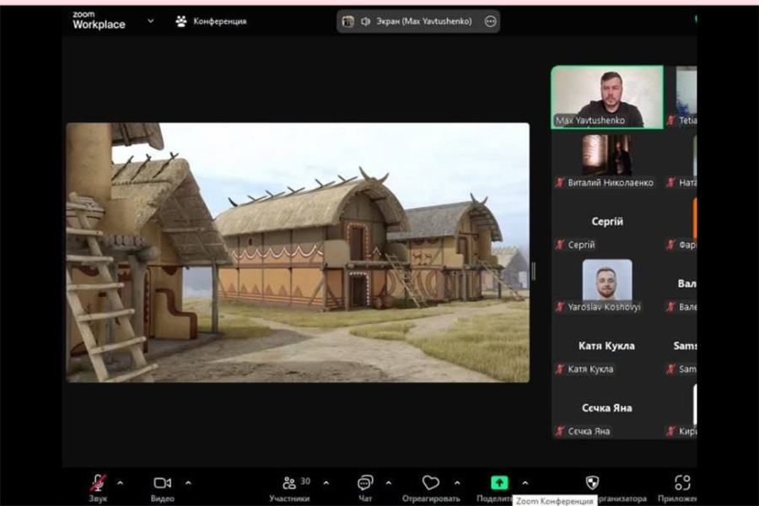
Task: Click the Tetia participant tile
Action: (x=681, y=97)
